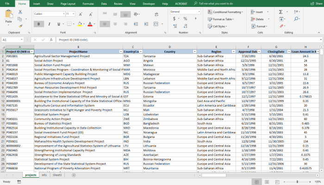Apply the Percent Style format
324x185 pixels.
(185, 19)
